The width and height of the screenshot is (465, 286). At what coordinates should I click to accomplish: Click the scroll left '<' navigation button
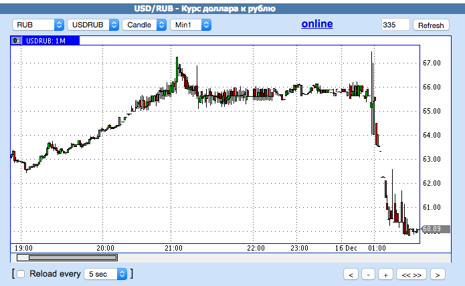(351, 275)
